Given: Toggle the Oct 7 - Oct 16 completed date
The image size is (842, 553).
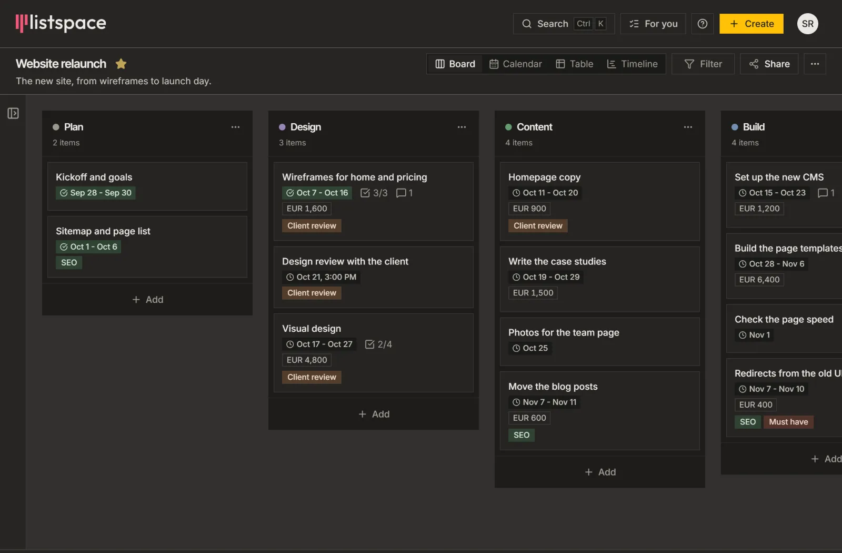Looking at the screenshot, I should pyautogui.click(x=317, y=193).
